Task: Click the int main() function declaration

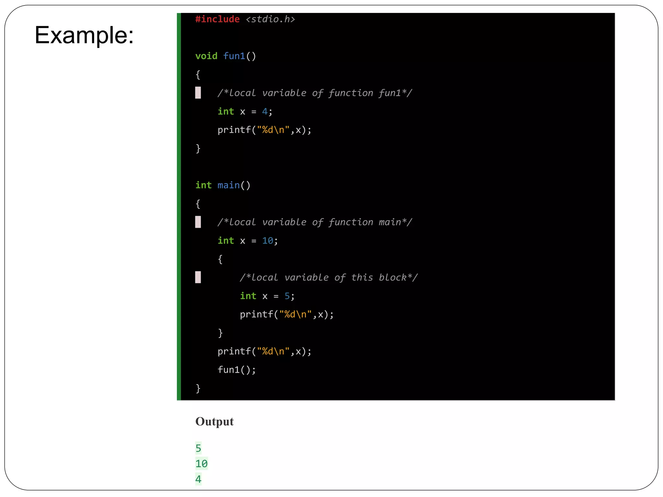Action: click(x=223, y=185)
